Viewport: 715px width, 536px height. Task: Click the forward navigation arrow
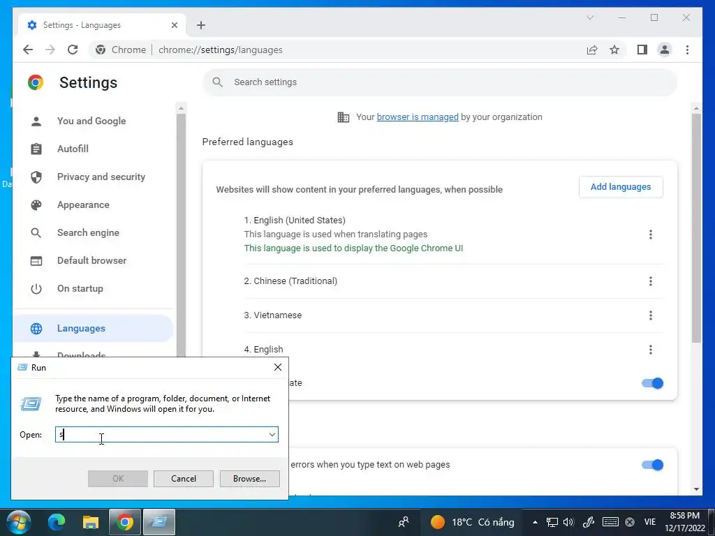click(x=50, y=50)
